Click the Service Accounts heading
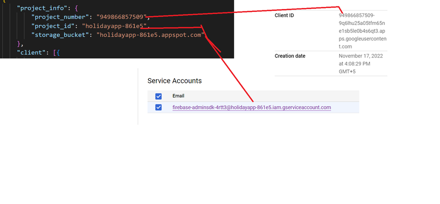Screen dimensions: 440x204 pyautogui.click(x=174, y=80)
